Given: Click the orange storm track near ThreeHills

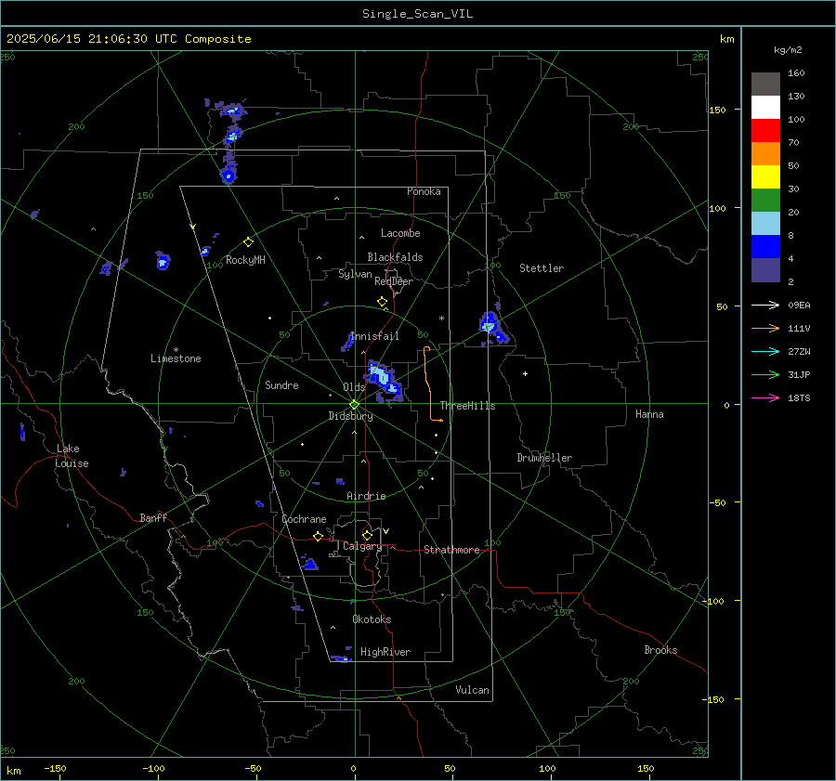Looking at the screenshot, I should tap(429, 384).
